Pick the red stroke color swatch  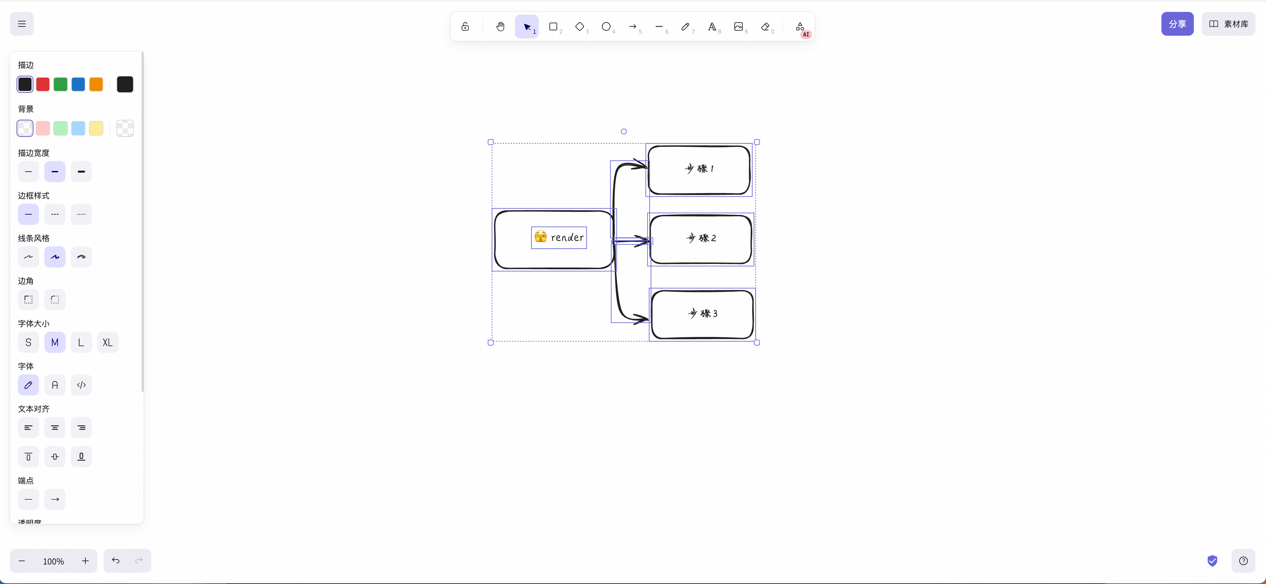click(x=43, y=84)
